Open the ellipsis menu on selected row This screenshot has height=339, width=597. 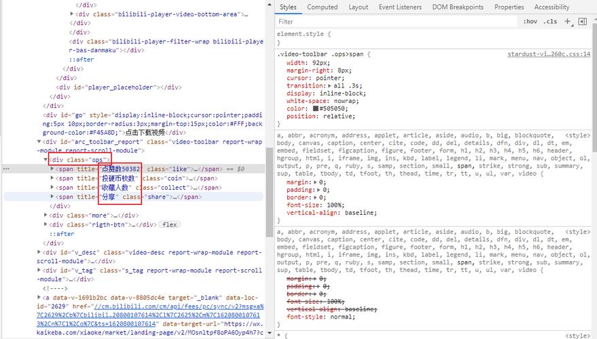tap(6, 169)
